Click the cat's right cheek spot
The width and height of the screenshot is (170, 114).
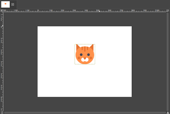[x=91, y=58]
